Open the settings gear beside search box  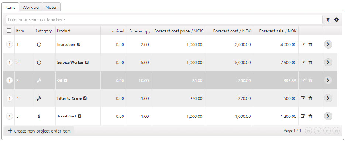[x=337, y=20]
